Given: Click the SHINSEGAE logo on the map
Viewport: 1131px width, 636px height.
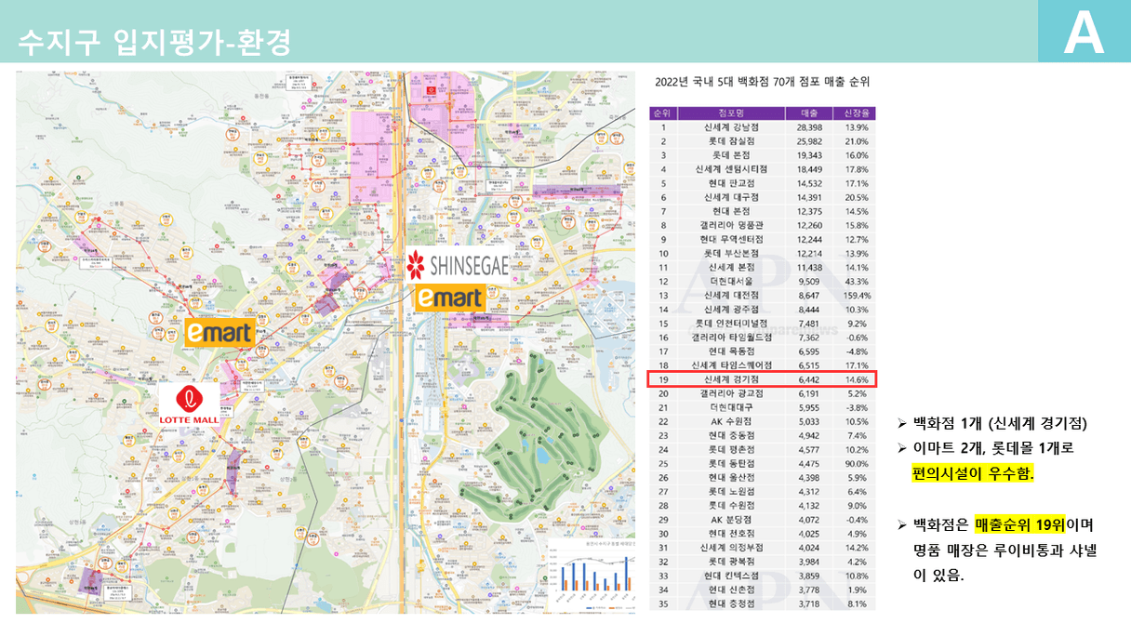Looking at the screenshot, I should [x=458, y=266].
